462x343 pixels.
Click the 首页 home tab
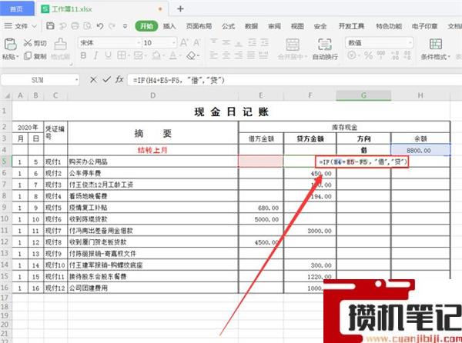pos(16,8)
